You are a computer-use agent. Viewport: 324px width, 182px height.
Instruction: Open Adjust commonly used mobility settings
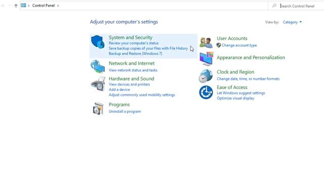(142, 95)
